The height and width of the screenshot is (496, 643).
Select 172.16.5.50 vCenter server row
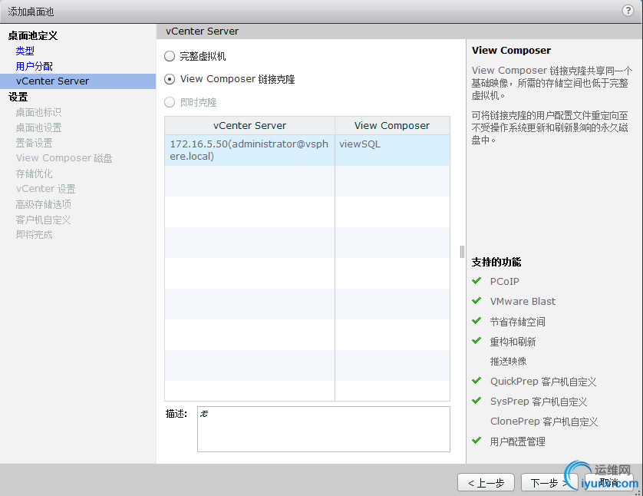point(307,150)
